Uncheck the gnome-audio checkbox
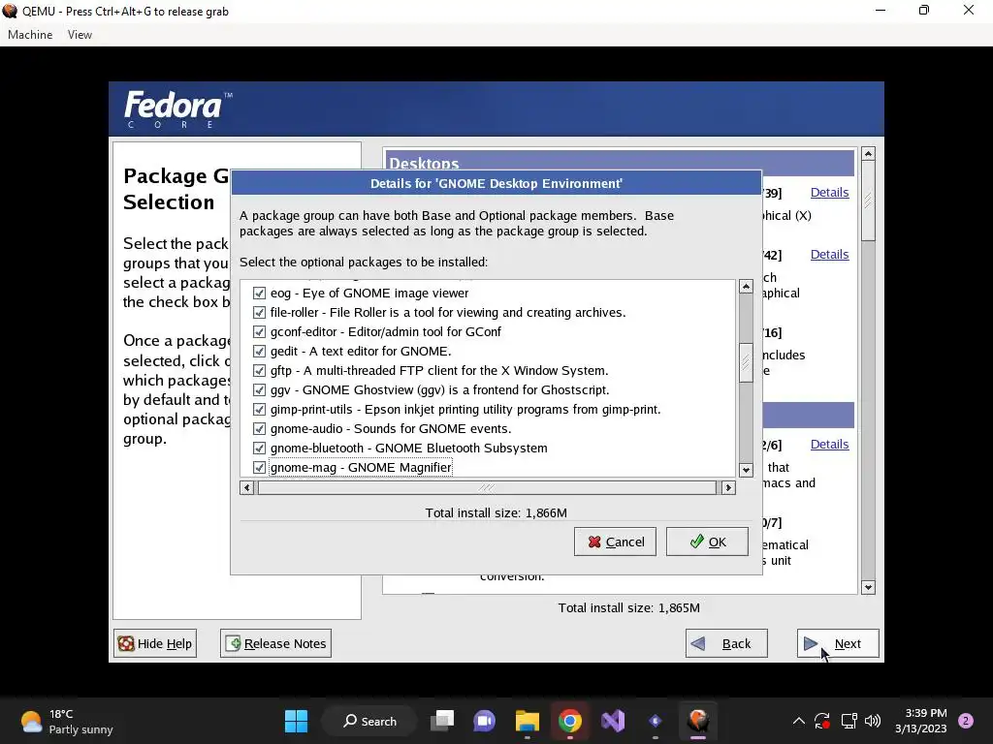Screen dimensions: 993x744 click(259, 429)
